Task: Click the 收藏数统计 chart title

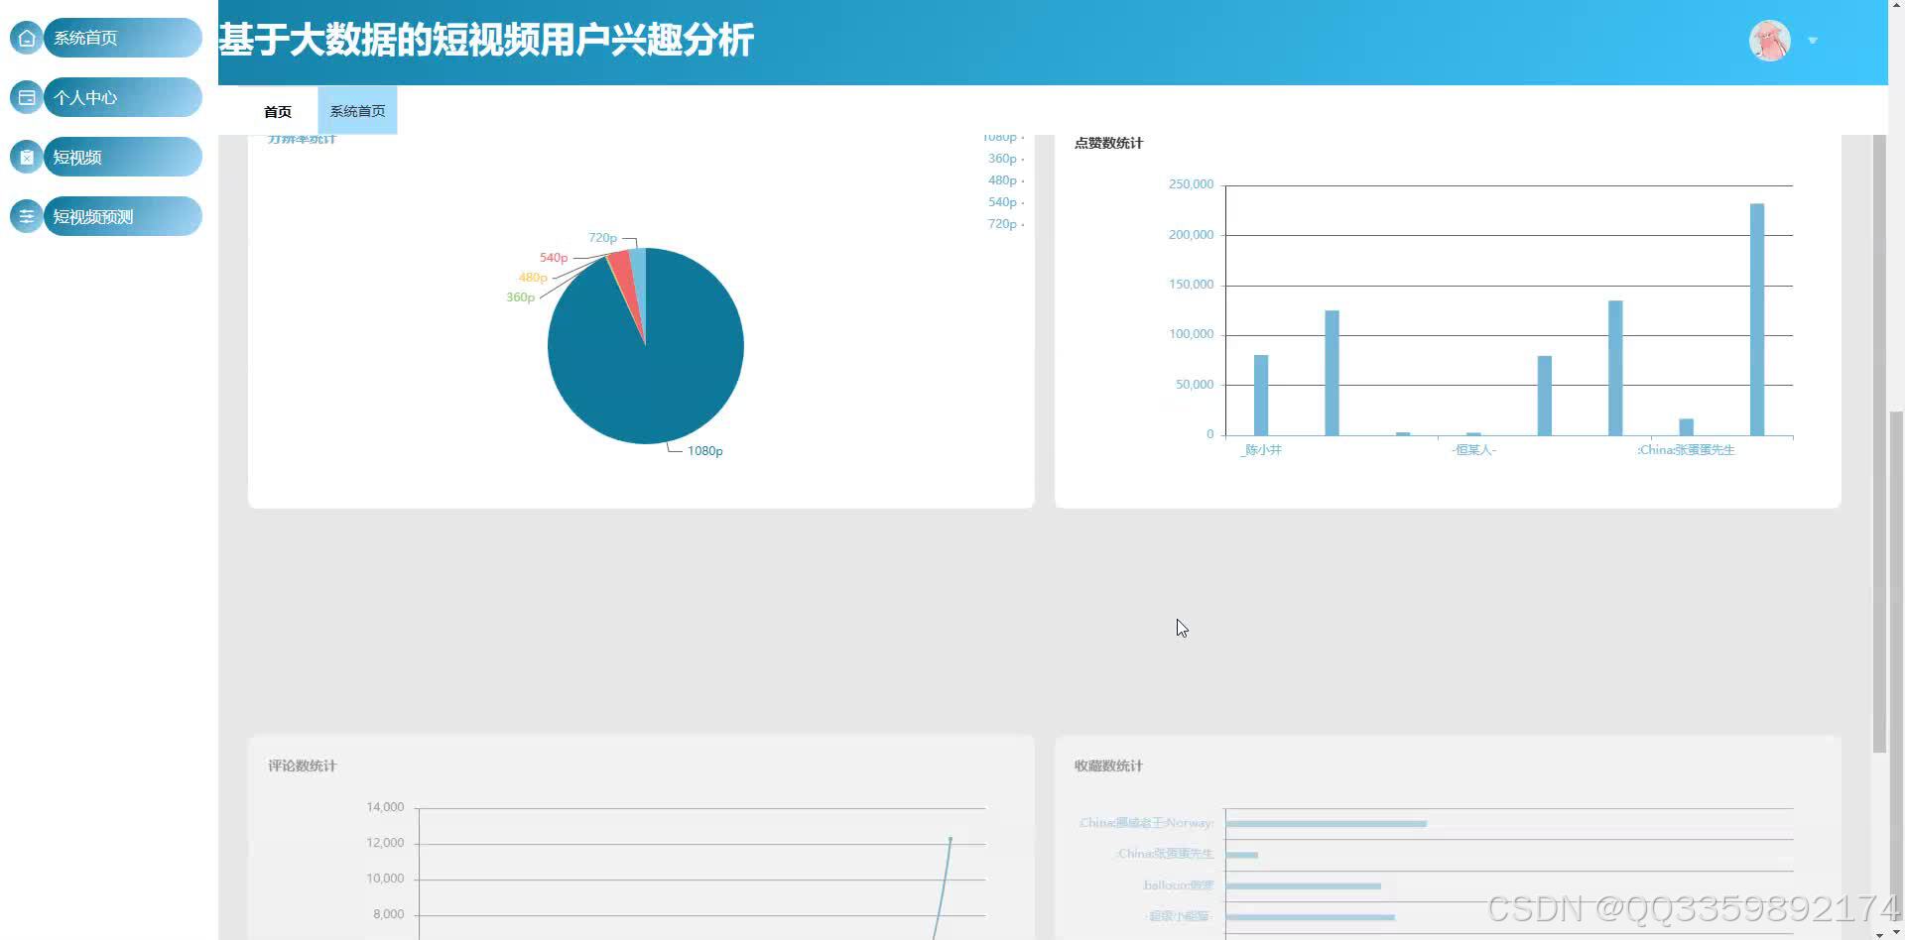Action: (x=1108, y=765)
